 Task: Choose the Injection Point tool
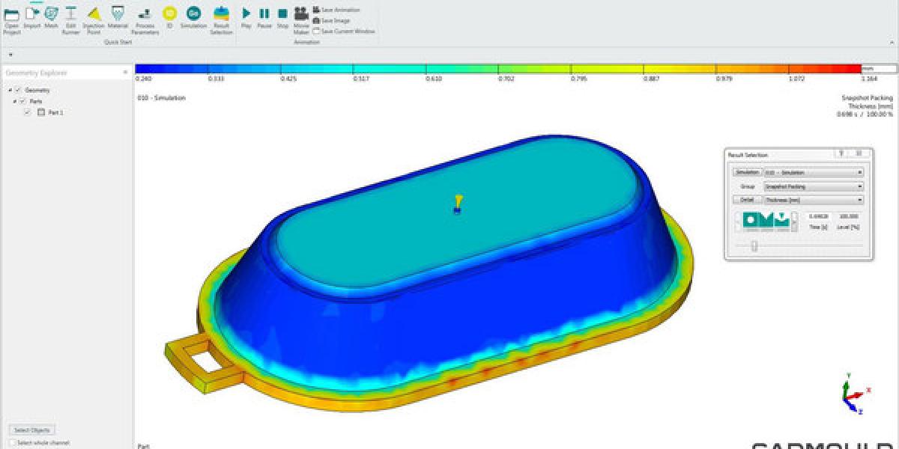point(94,15)
